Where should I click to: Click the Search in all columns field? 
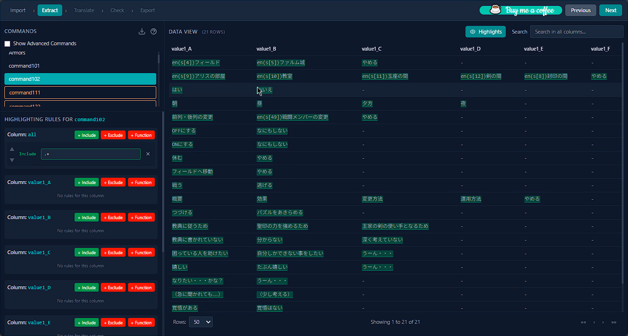[576, 32]
